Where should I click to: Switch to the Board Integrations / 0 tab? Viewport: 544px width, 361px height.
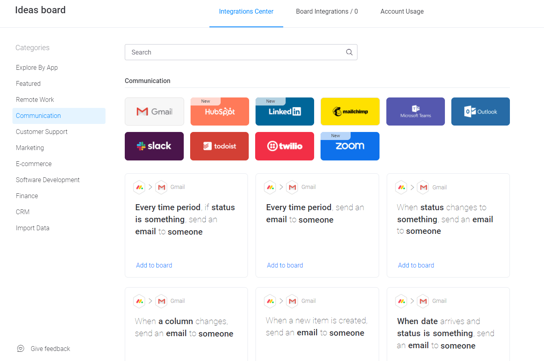coord(327,12)
